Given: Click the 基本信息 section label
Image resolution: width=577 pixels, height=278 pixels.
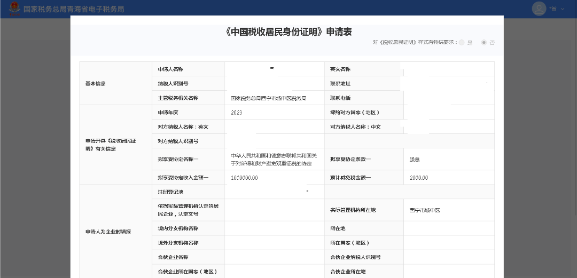Looking at the screenshot, I should [96, 83].
